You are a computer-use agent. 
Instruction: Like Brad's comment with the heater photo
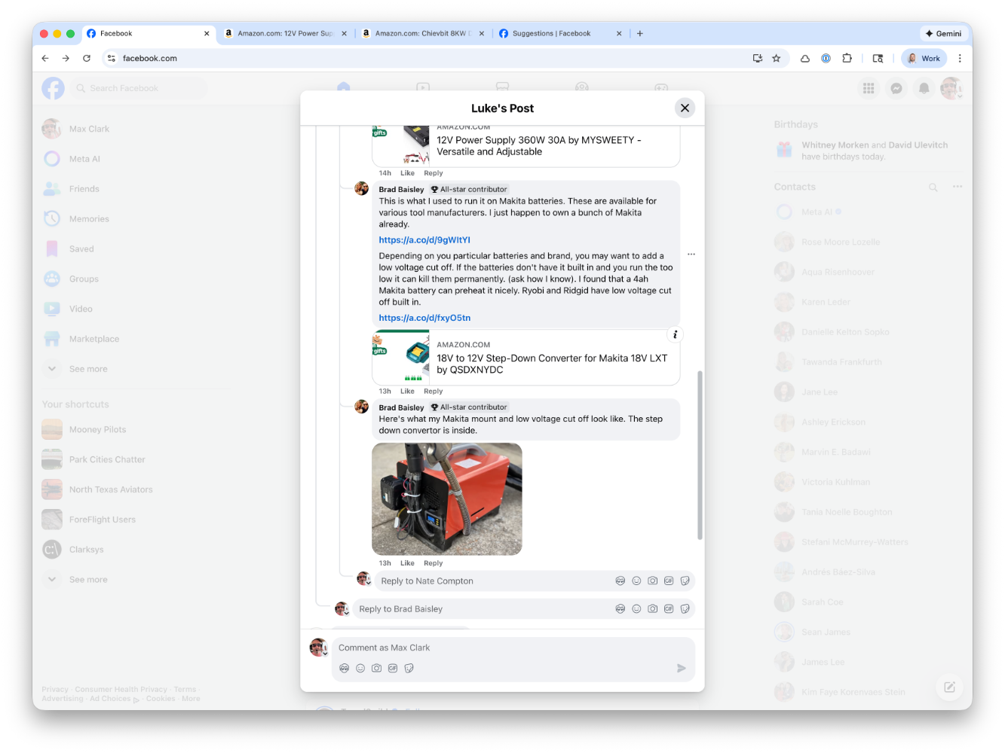(x=407, y=563)
